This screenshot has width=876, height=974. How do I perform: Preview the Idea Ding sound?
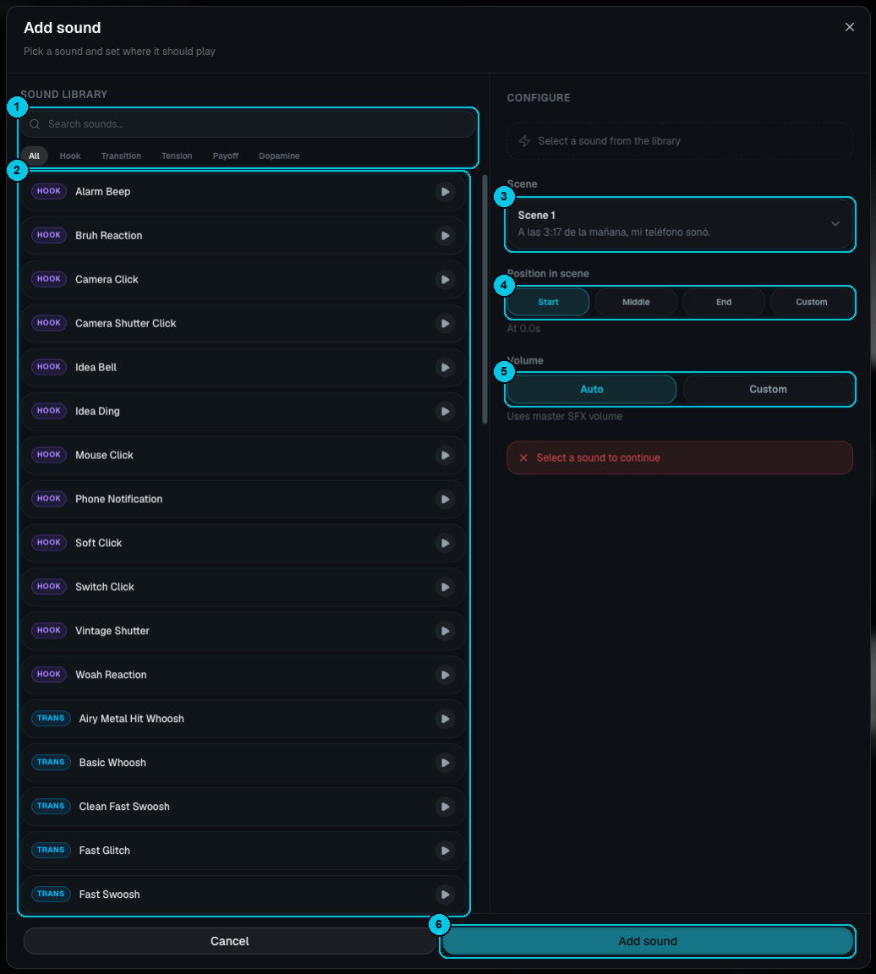445,411
